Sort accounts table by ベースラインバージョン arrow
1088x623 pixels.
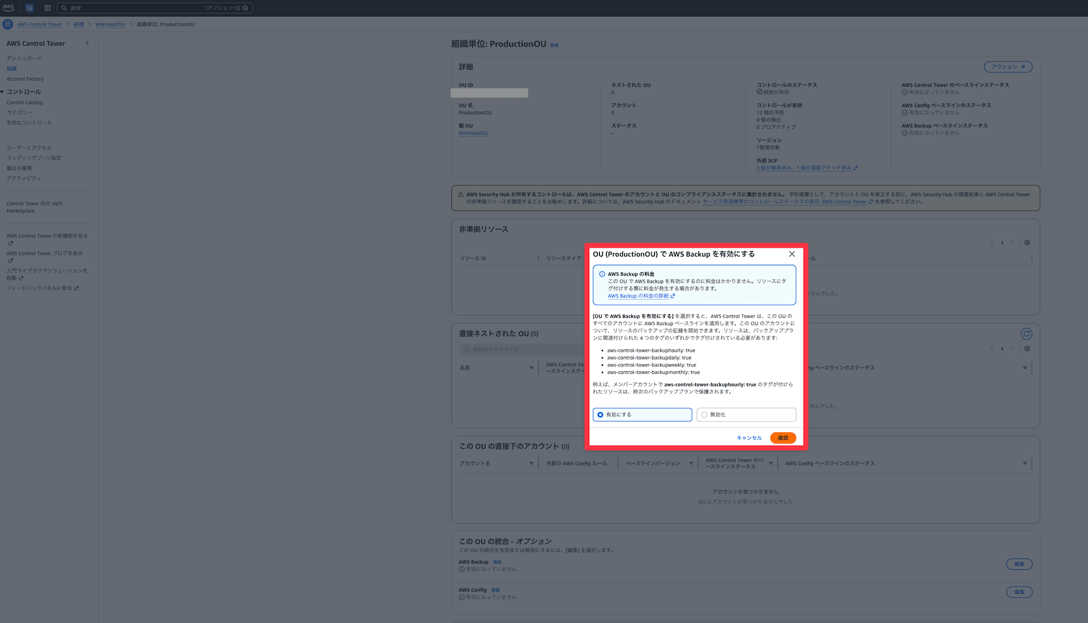pos(691,464)
